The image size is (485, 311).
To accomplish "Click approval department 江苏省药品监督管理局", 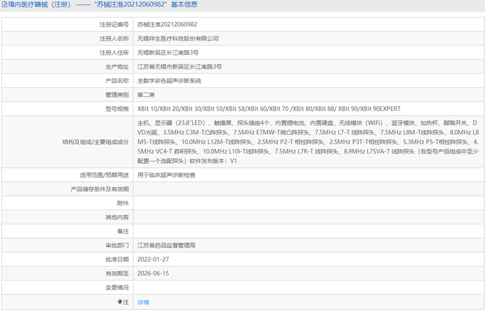I will [x=167, y=245].
